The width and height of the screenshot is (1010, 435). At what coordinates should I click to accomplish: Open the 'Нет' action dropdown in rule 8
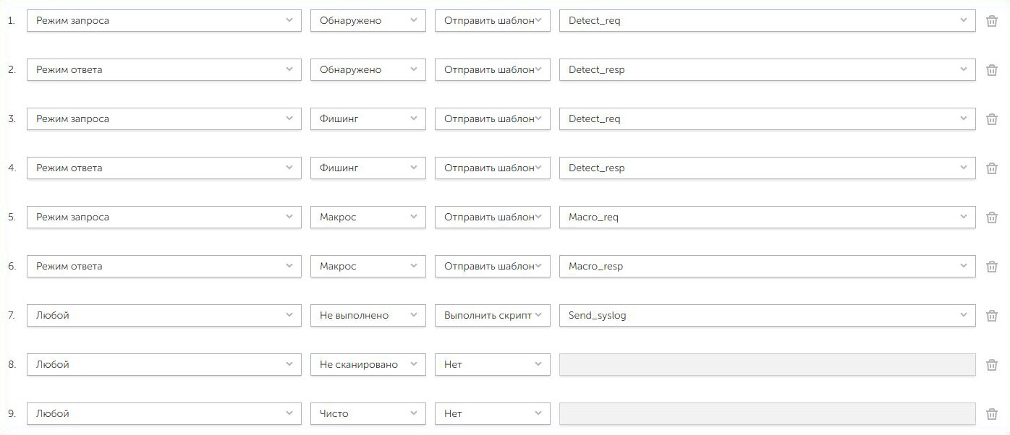[x=493, y=365]
